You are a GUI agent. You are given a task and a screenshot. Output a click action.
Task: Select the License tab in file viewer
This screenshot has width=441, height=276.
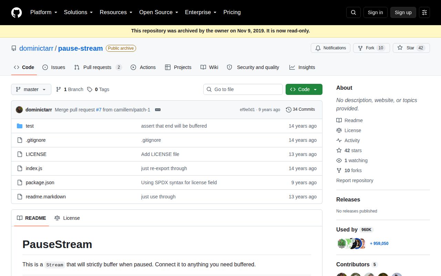[x=67, y=218]
